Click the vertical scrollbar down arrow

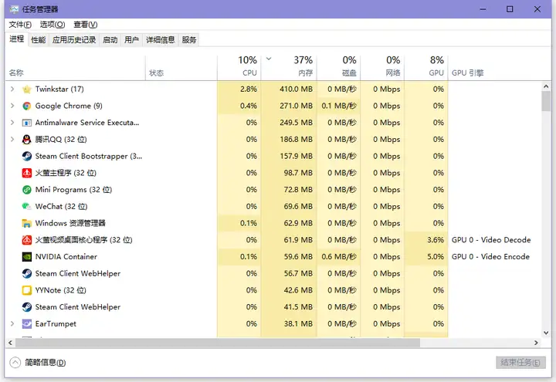pyautogui.click(x=546, y=333)
